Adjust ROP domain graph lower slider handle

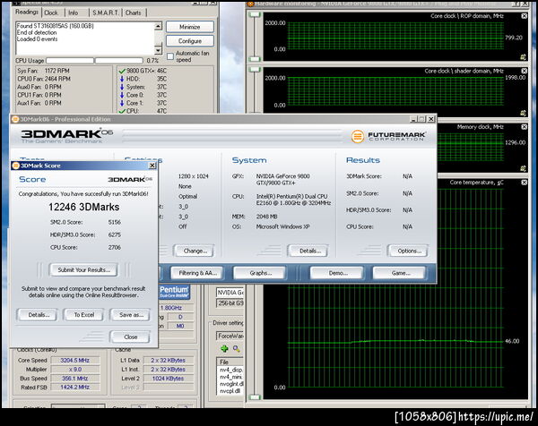pyautogui.click(x=255, y=59)
